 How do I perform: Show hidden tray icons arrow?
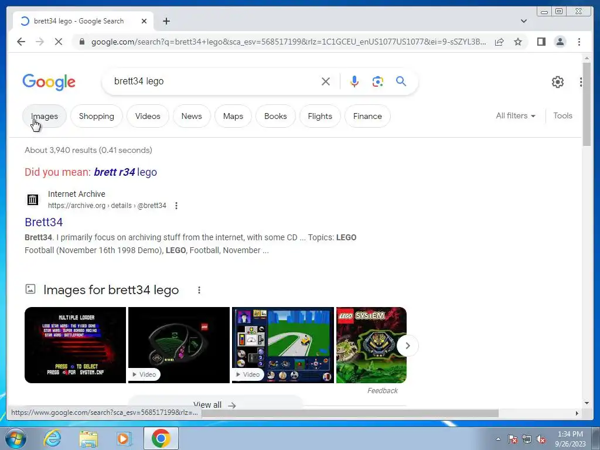pos(498,439)
